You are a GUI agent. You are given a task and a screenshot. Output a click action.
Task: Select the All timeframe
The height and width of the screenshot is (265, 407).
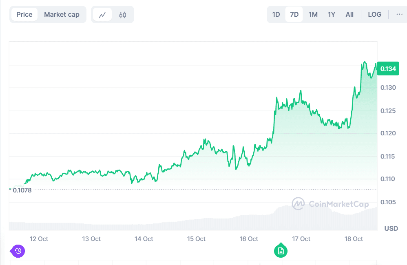point(349,14)
